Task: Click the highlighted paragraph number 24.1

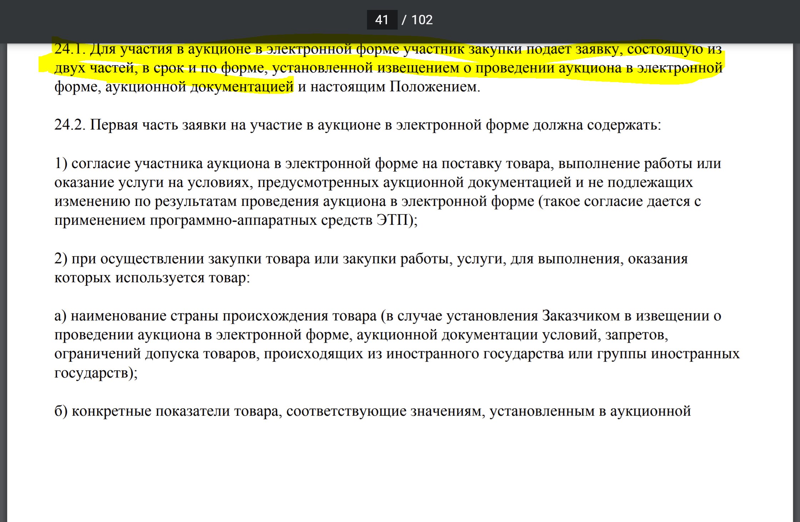Action: point(70,49)
